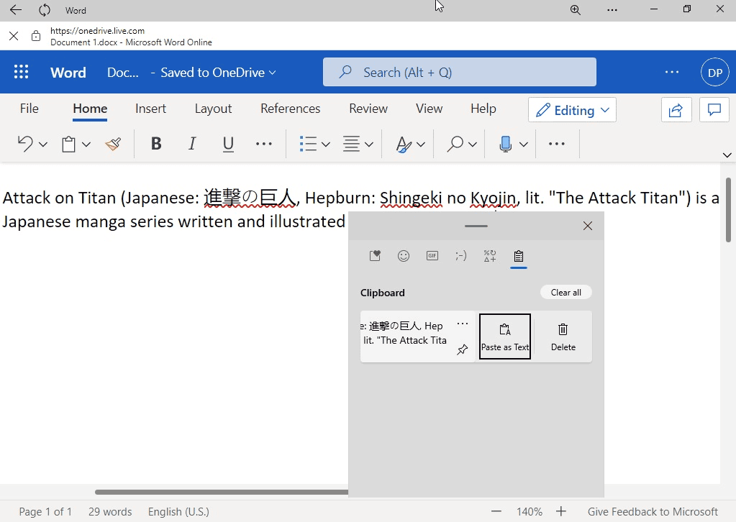Click the zoom in plus button
736x522 pixels.
point(561,512)
